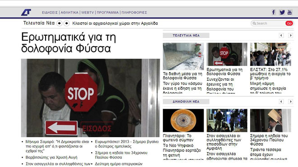Click summary text Τριάντα τέσσερα άτομα έχουν
The height and width of the screenshot is (167, 298).
point(269,153)
